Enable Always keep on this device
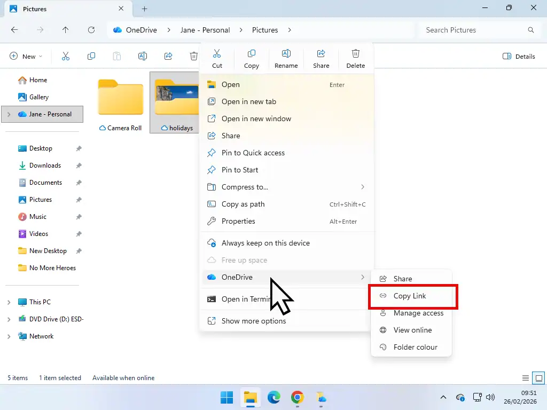Screen dimensions: 547x410 tap(265, 243)
